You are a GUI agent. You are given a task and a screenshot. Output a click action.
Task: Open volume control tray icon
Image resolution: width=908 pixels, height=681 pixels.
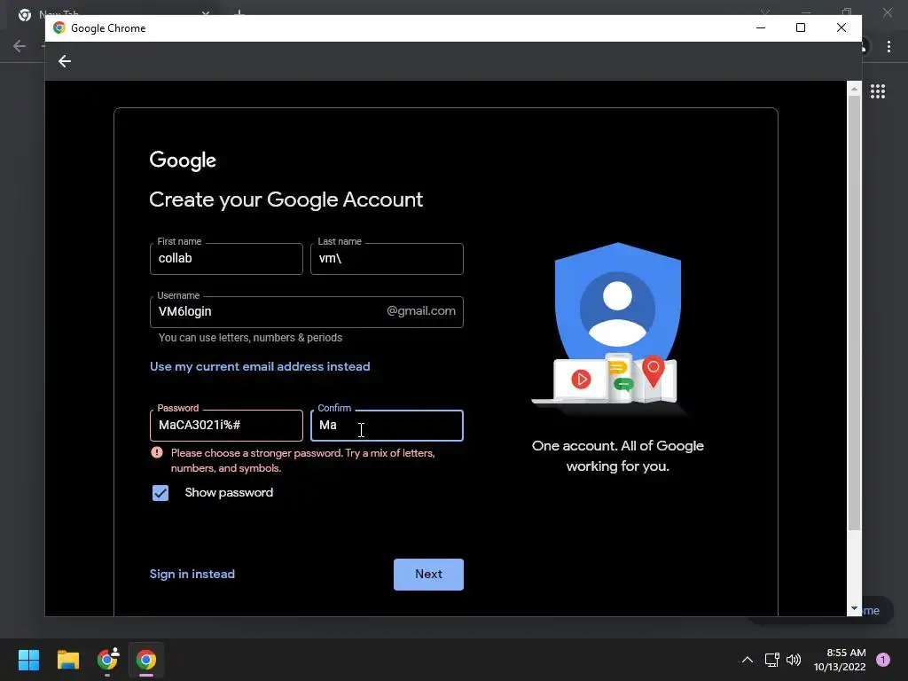[x=794, y=660]
